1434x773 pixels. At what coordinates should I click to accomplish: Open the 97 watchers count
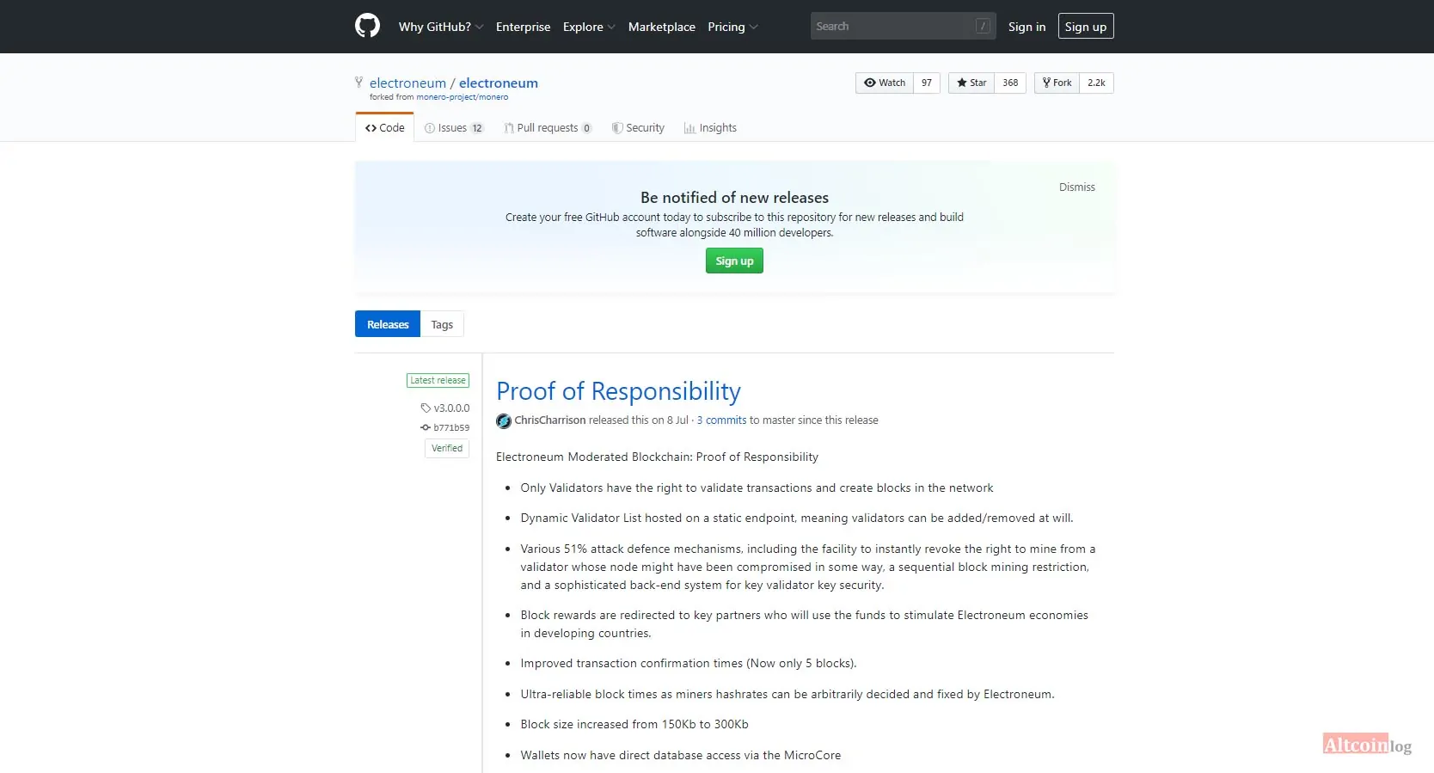coord(927,83)
